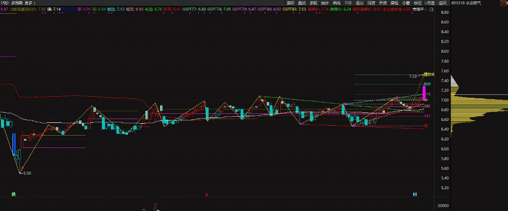
Task: Click the red icon beside the stock title
Action: [x=503, y=2]
